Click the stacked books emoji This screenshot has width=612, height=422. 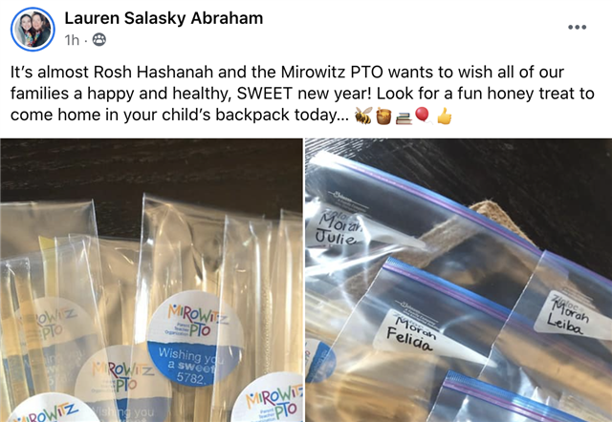(x=404, y=118)
